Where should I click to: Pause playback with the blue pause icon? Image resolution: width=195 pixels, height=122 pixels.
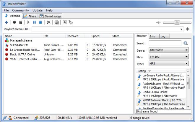click(35, 22)
